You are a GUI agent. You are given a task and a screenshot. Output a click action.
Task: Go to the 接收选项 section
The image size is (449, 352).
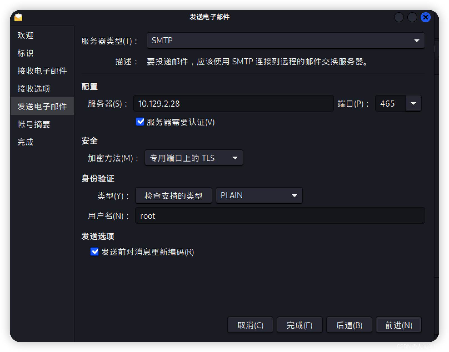click(x=34, y=89)
